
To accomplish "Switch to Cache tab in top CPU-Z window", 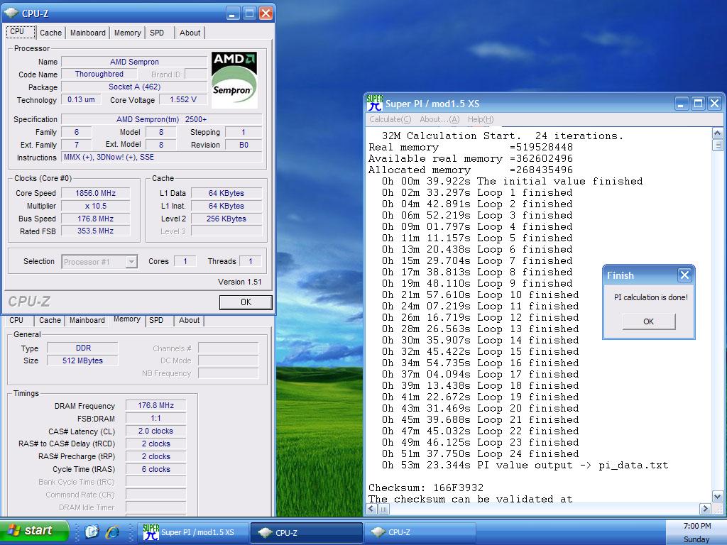I will pyautogui.click(x=50, y=33).
